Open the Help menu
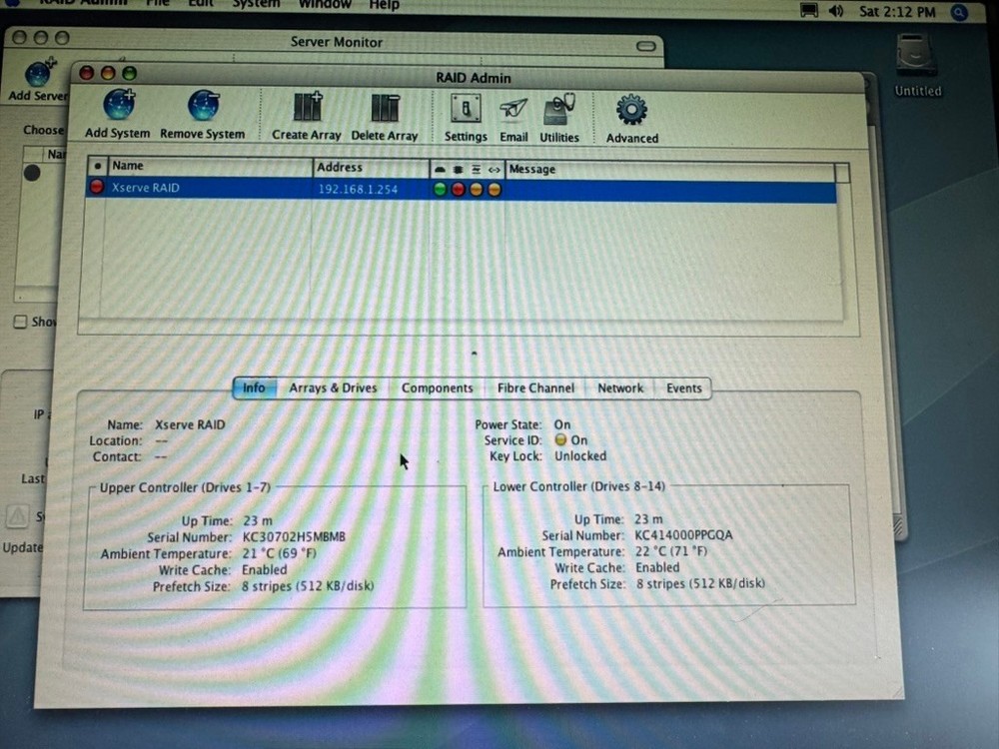Screen dimensions: 999x749 click(385, 5)
